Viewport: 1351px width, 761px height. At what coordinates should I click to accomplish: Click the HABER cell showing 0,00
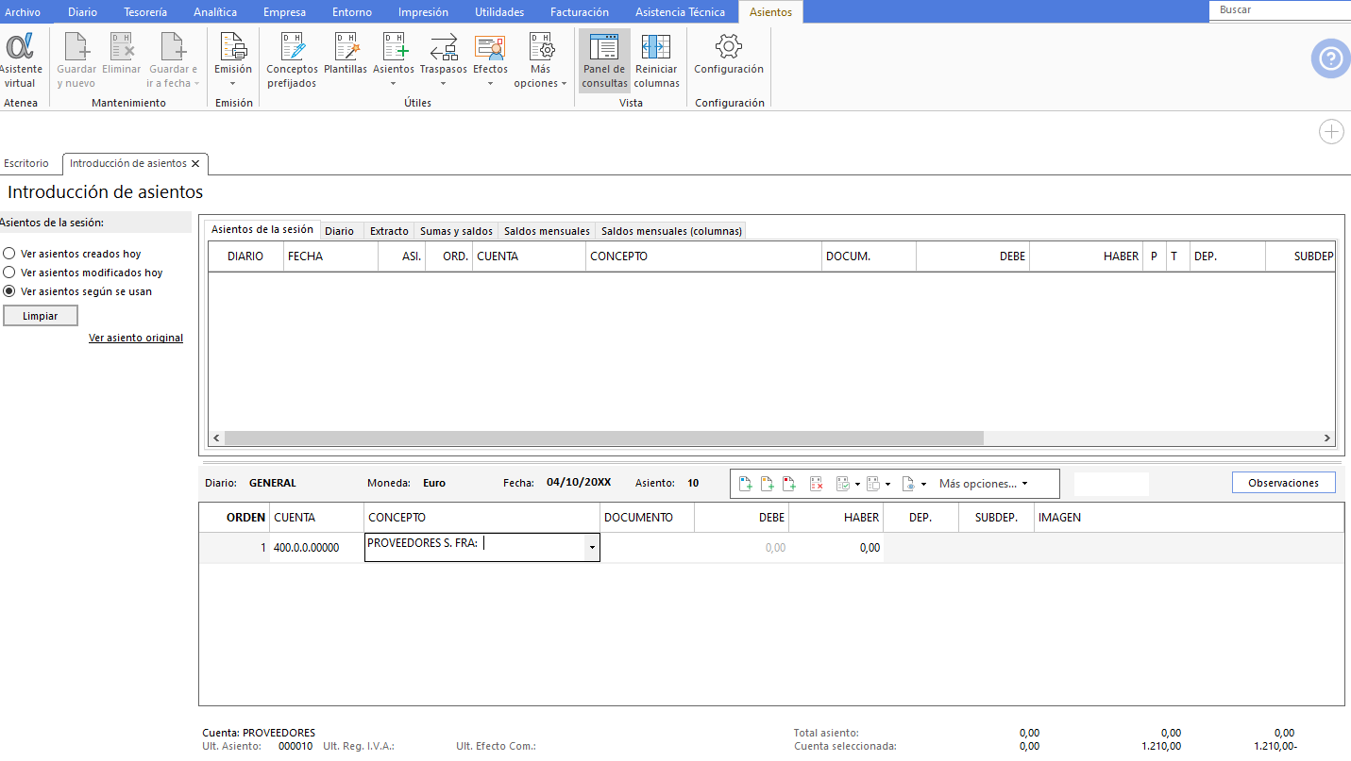pos(836,548)
